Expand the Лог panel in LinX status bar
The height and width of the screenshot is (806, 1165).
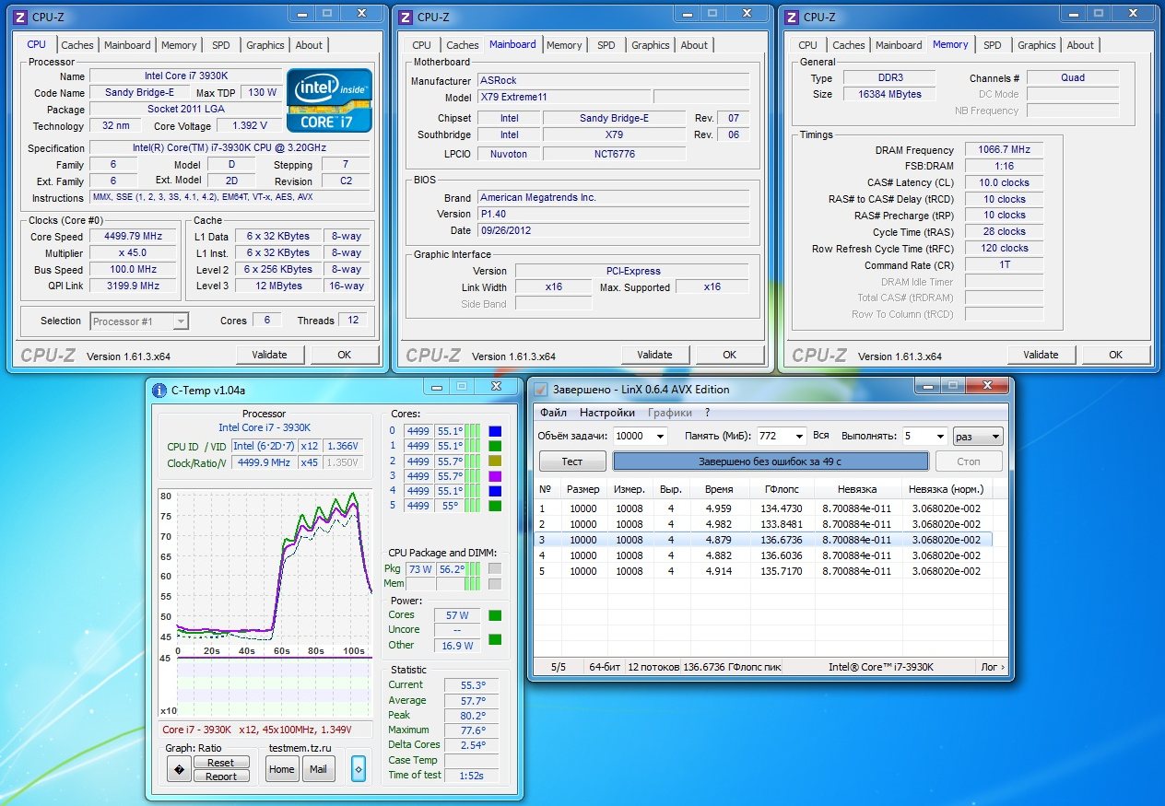[x=992, y=667]
